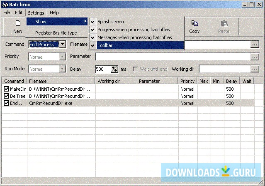The image size is (265, 186).
Task: Click the Priority column header
Action: pyautogui.click(x=188, y=81)
